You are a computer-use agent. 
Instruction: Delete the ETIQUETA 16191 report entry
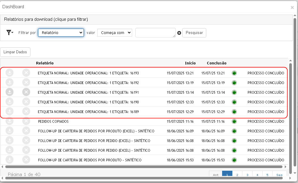pyautogui.click(x=26, y=92)
